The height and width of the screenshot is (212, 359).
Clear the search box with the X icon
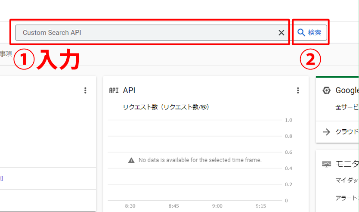coord(281,33)
